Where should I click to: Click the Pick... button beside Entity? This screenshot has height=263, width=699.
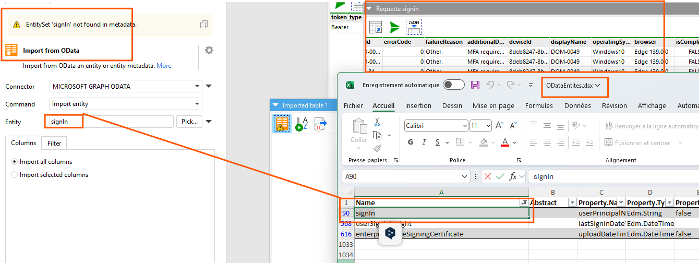click(x=189, y=122)
